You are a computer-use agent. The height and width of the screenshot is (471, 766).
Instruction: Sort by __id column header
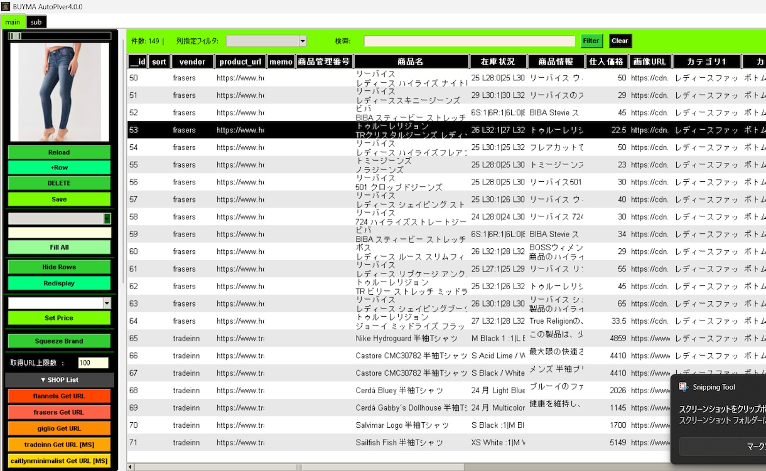pos(138,61)
